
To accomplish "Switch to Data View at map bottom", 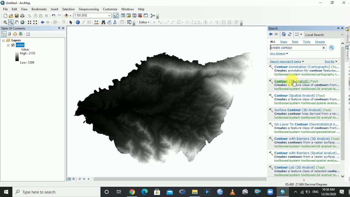I will pos(69,179).
